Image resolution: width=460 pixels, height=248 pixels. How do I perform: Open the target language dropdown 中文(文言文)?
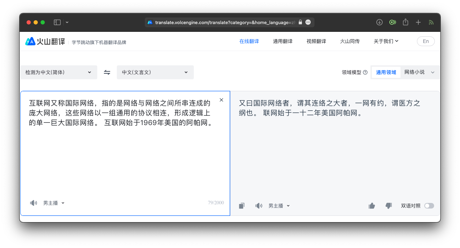(155, 72)
